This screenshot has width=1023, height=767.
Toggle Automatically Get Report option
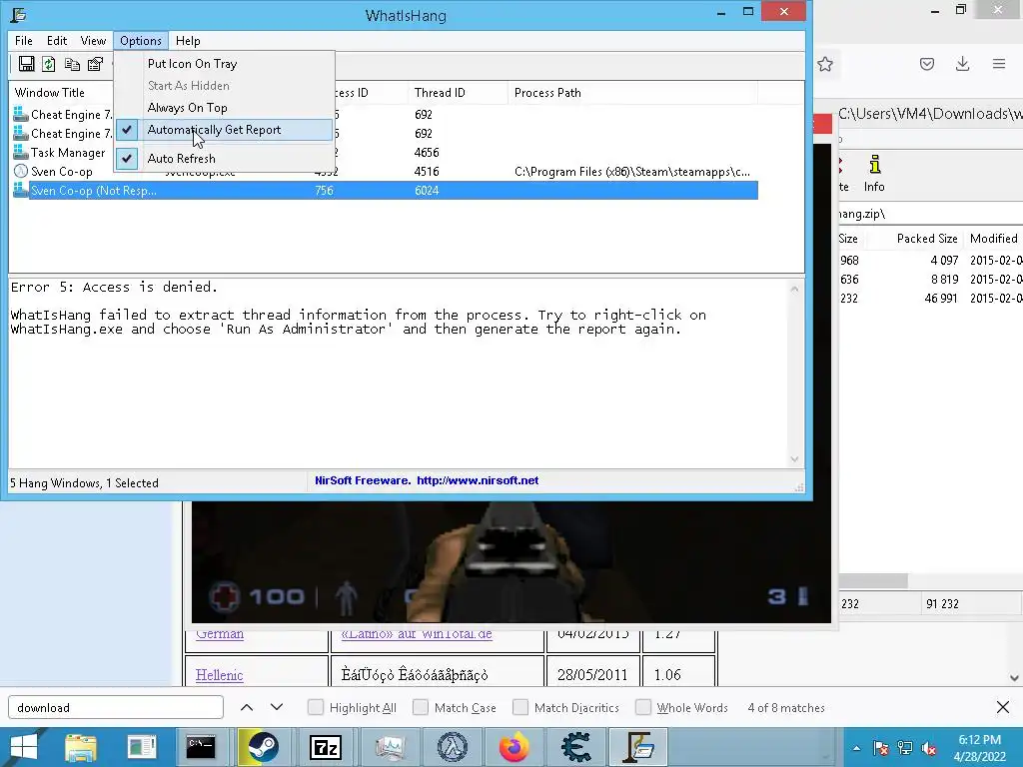click(225, 130)
